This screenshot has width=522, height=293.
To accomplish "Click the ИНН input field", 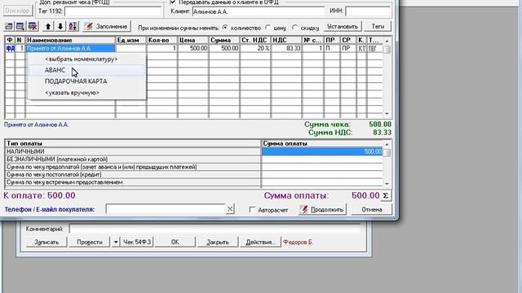I will pos(368,11).
